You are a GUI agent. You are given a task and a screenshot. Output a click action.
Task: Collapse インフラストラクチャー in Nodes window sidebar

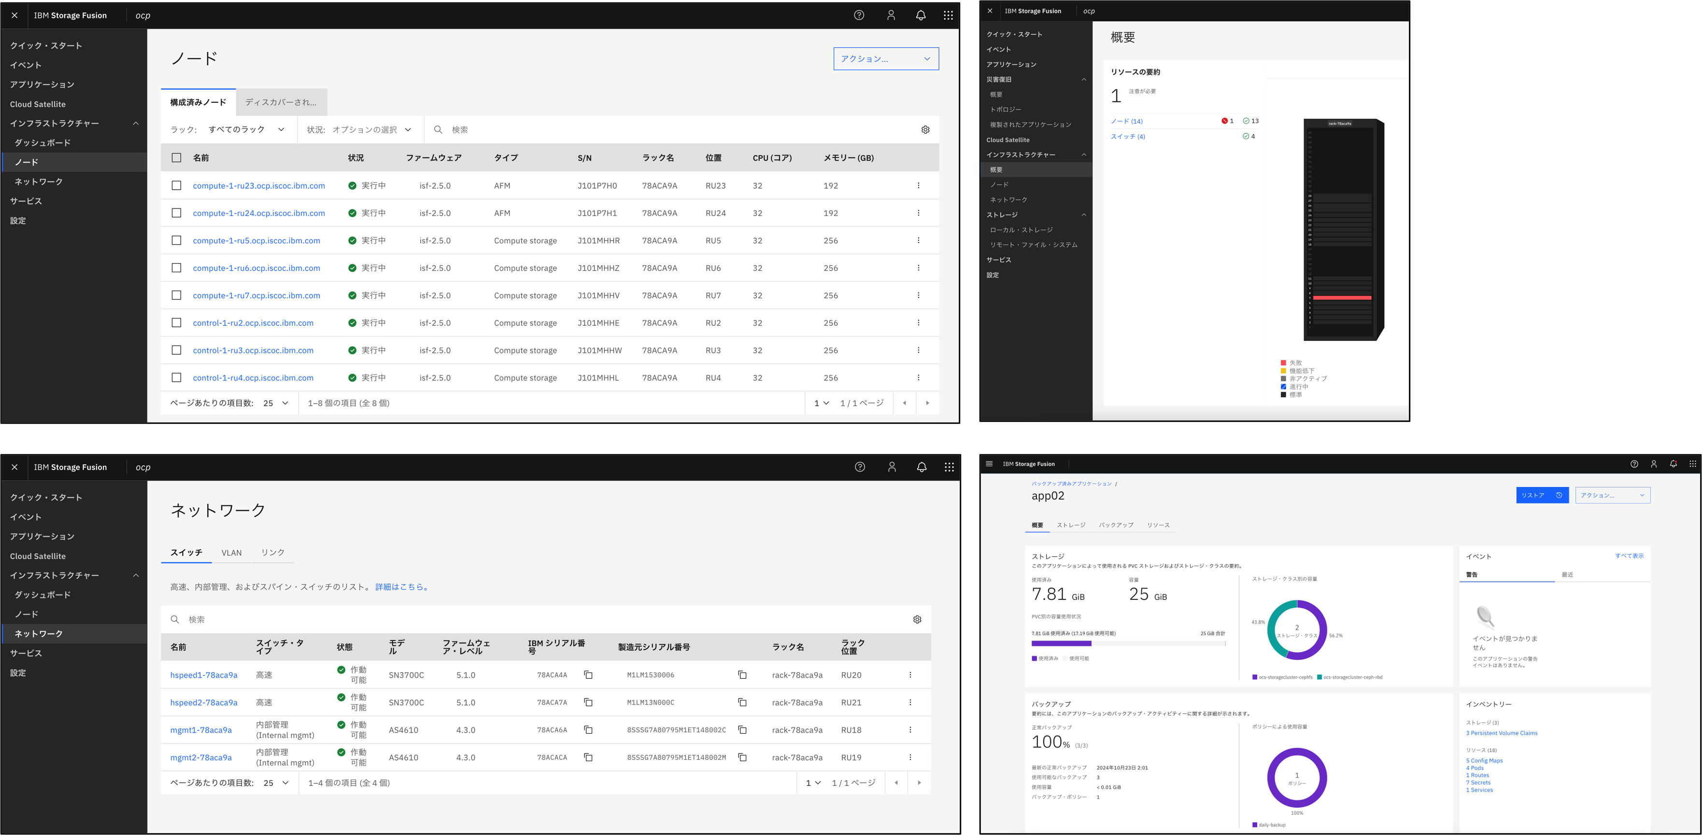(x=73, y=124)
